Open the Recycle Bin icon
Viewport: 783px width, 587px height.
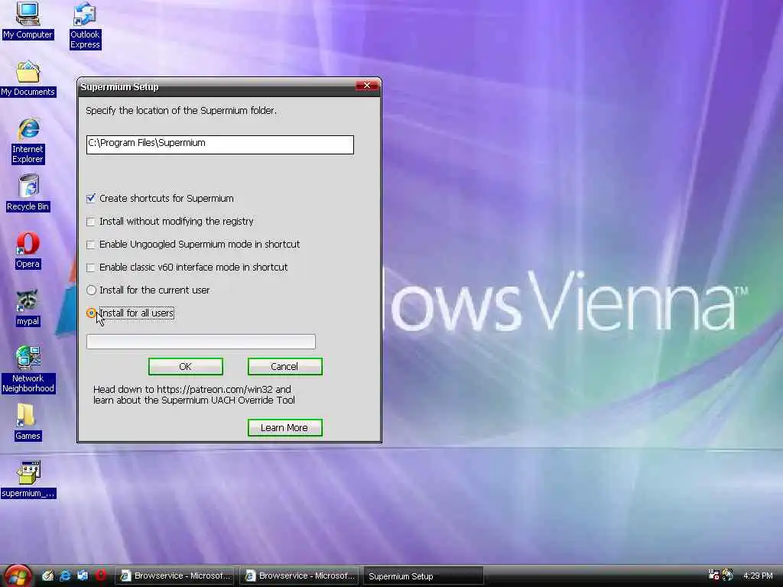28,193
